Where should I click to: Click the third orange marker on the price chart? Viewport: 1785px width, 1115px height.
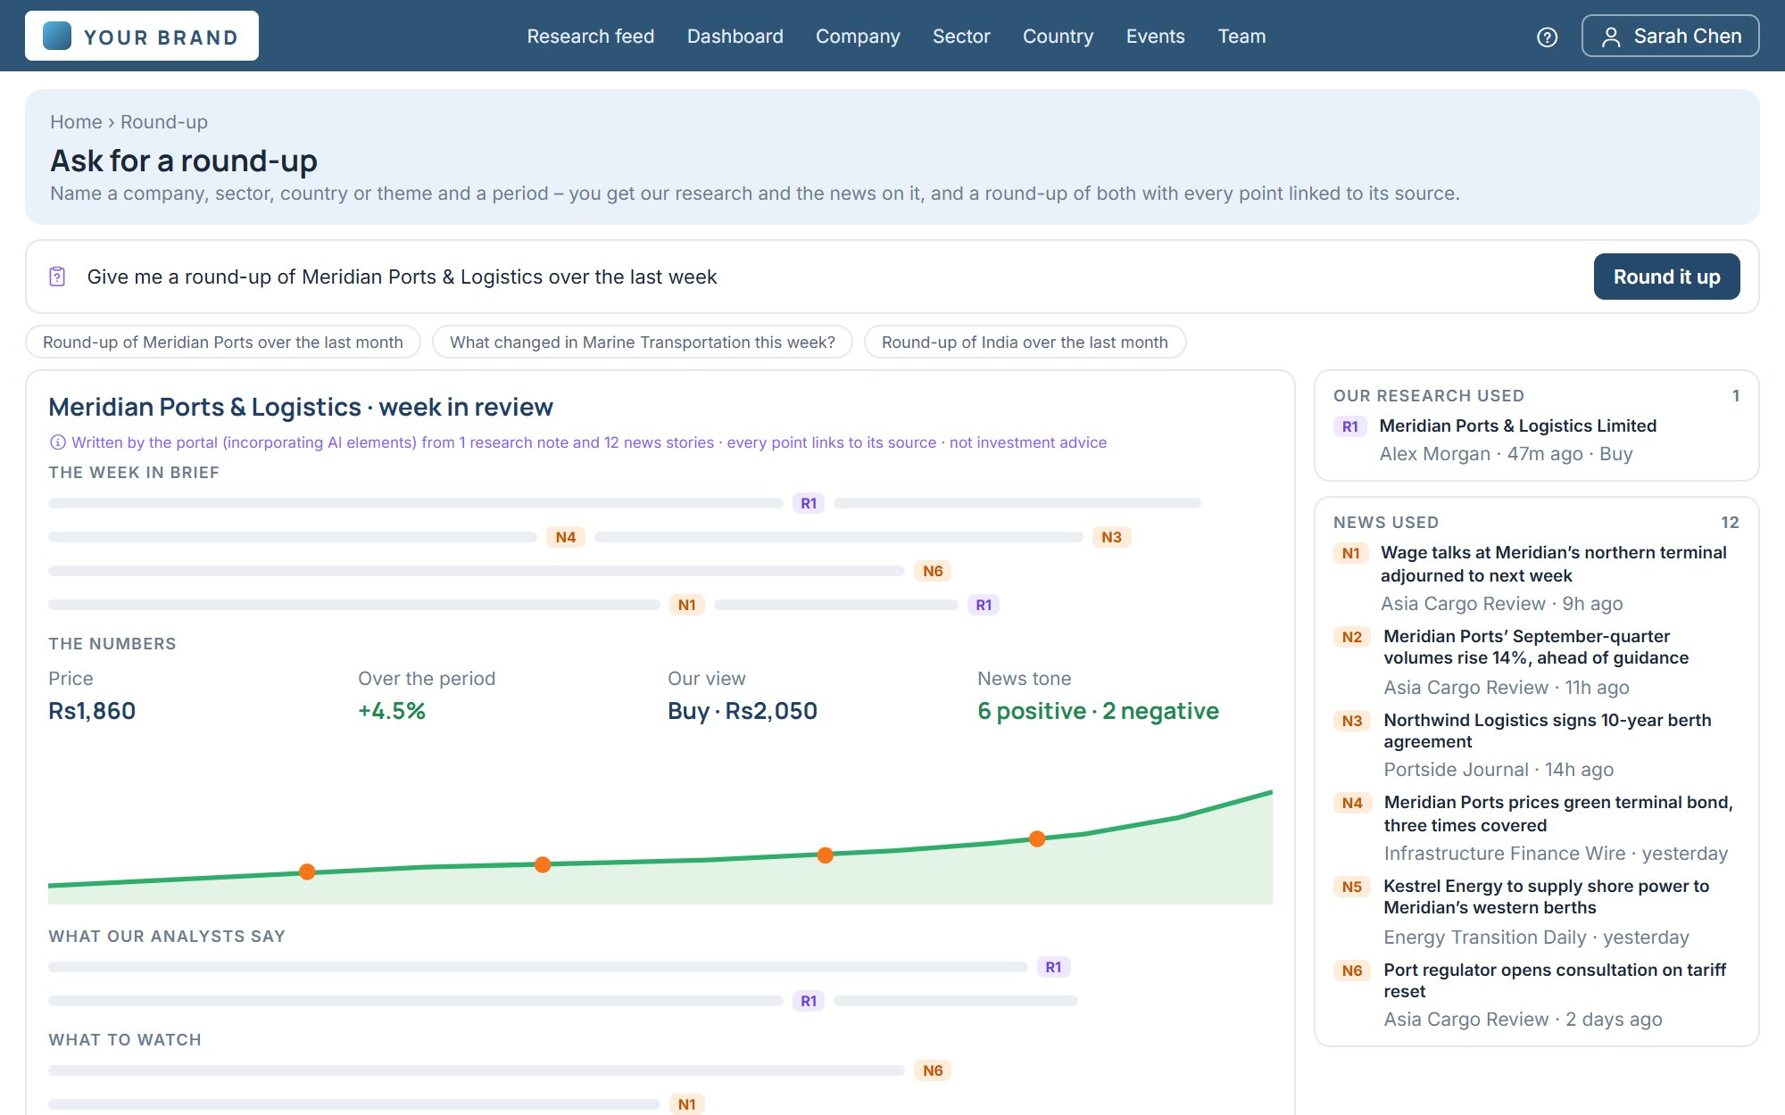[x=826, y=855]
